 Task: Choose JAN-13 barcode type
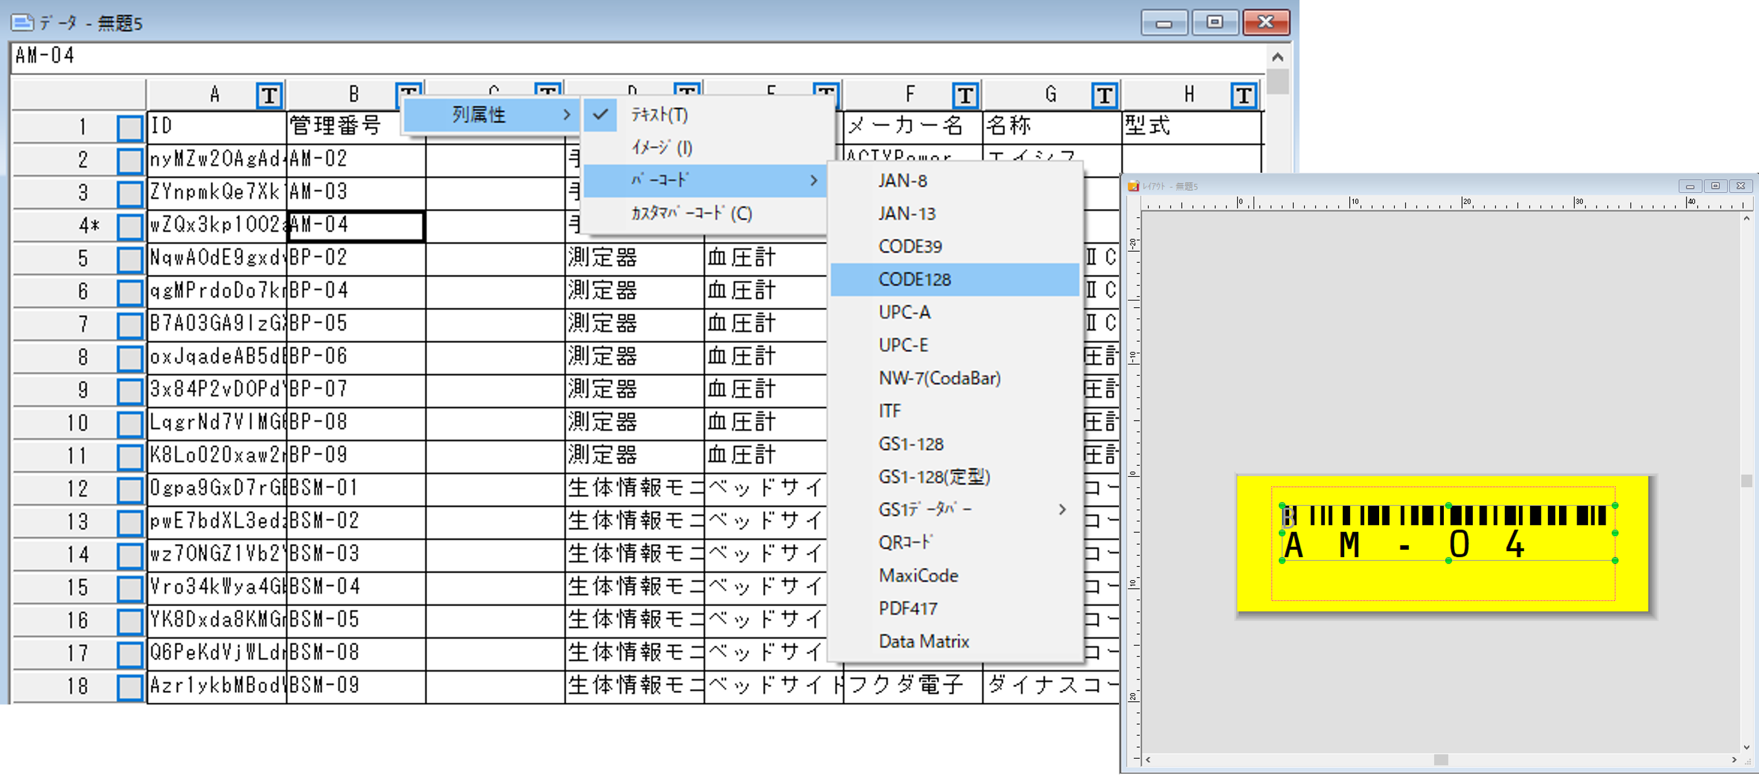click(x=955, y=213)
